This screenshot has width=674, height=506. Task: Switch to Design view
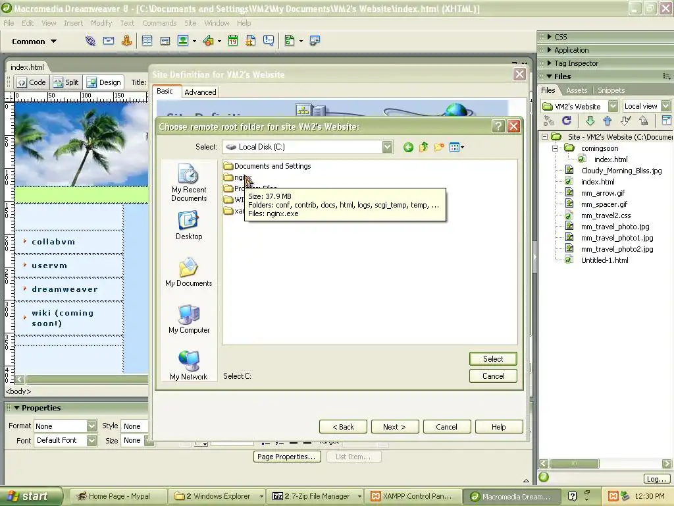tap(103, 82)
